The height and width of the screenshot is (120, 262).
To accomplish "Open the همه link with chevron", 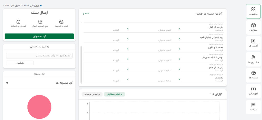I will point(86,14).
